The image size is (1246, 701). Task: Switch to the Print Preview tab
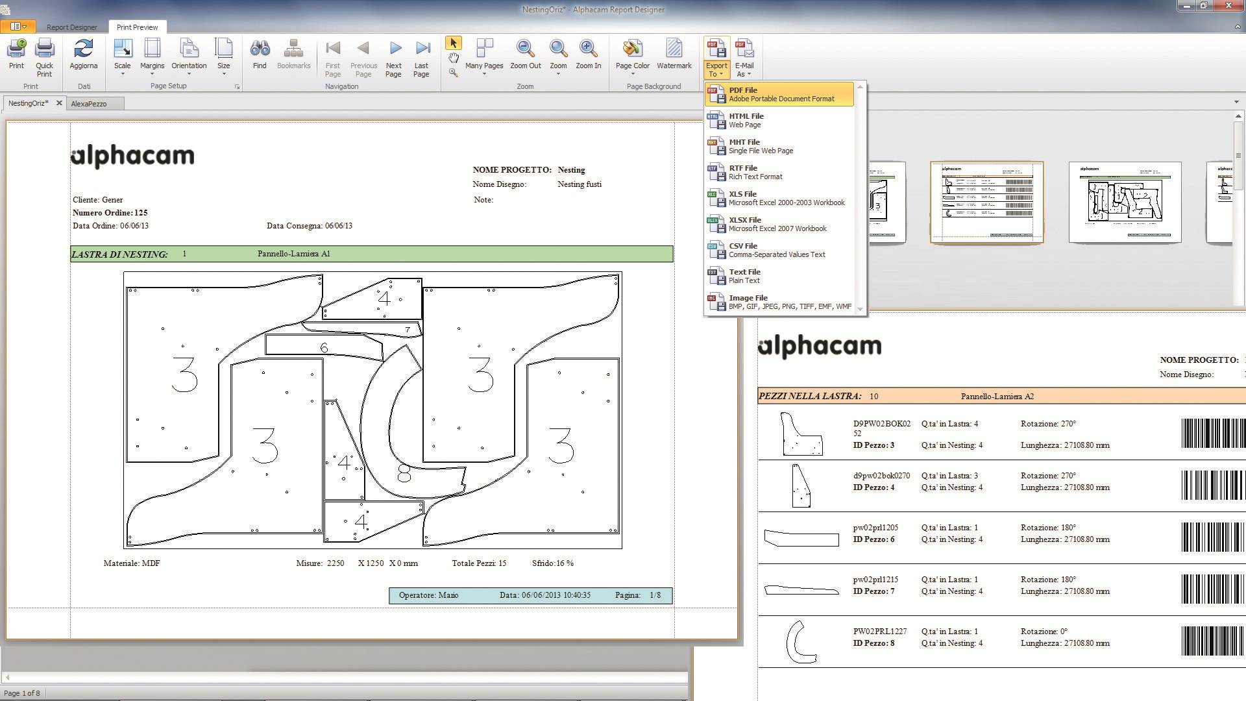(137, 27)
